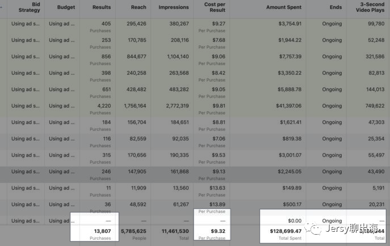The width and height of the screenshot is (390, 246).
Task: Click the Results column header
Action: tap(101, 7)
